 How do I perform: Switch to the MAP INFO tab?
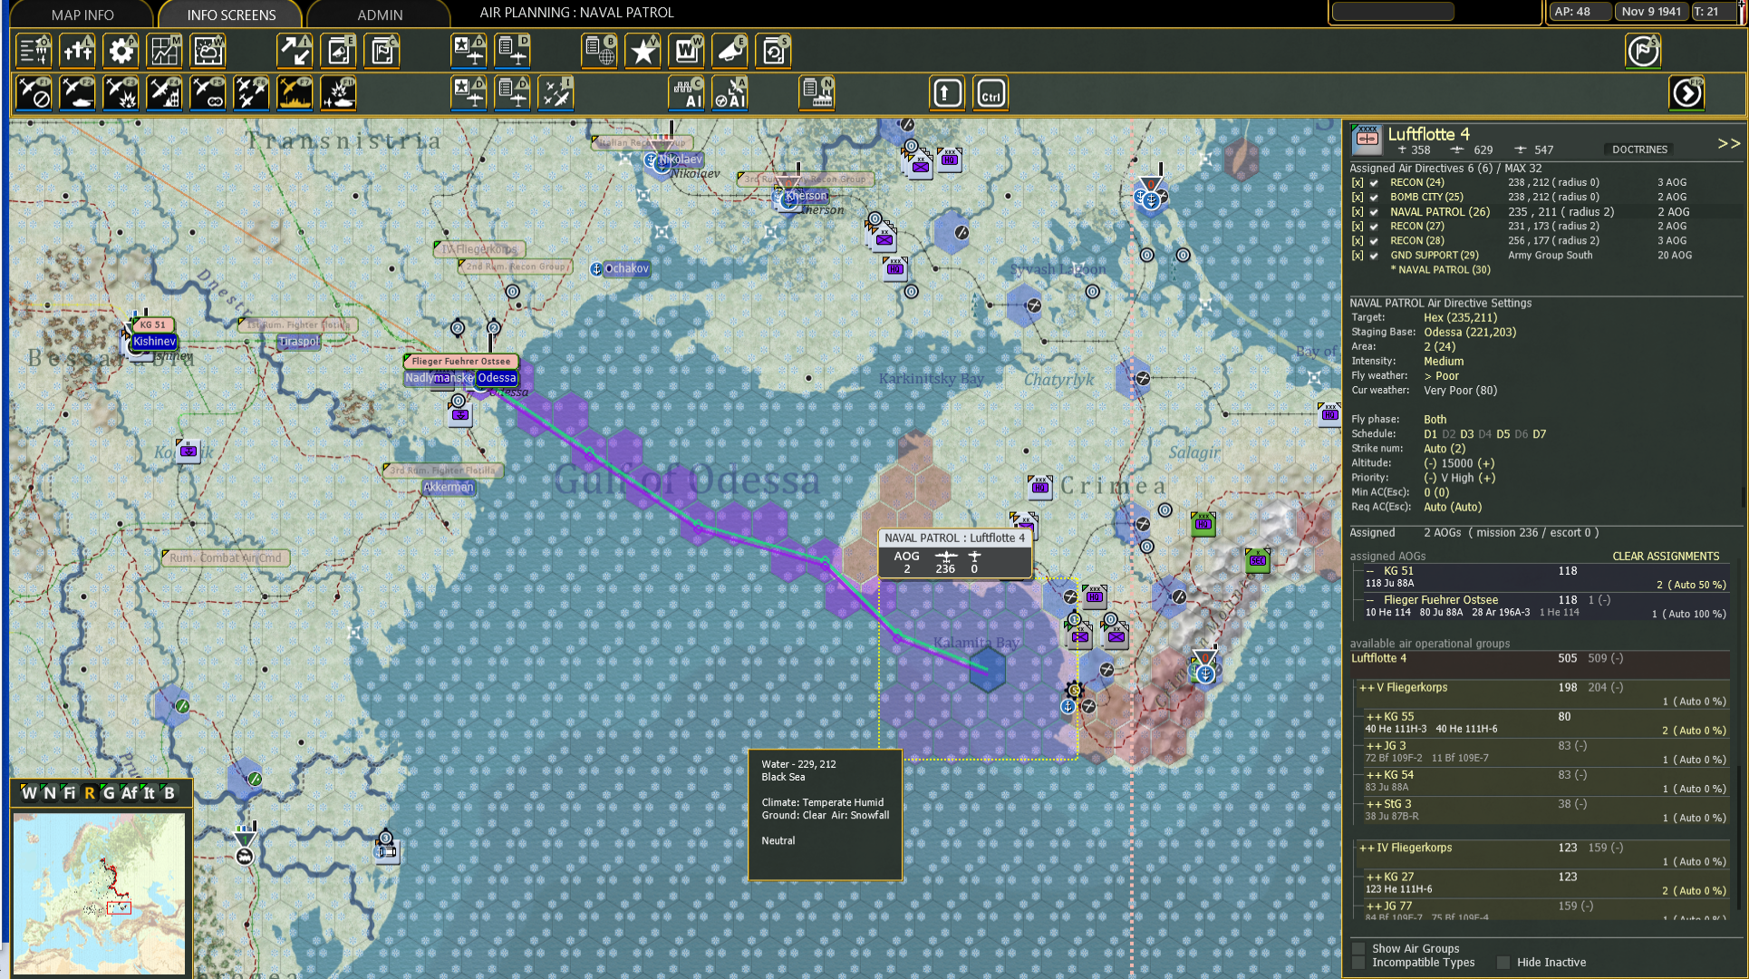tap(82, 15)
